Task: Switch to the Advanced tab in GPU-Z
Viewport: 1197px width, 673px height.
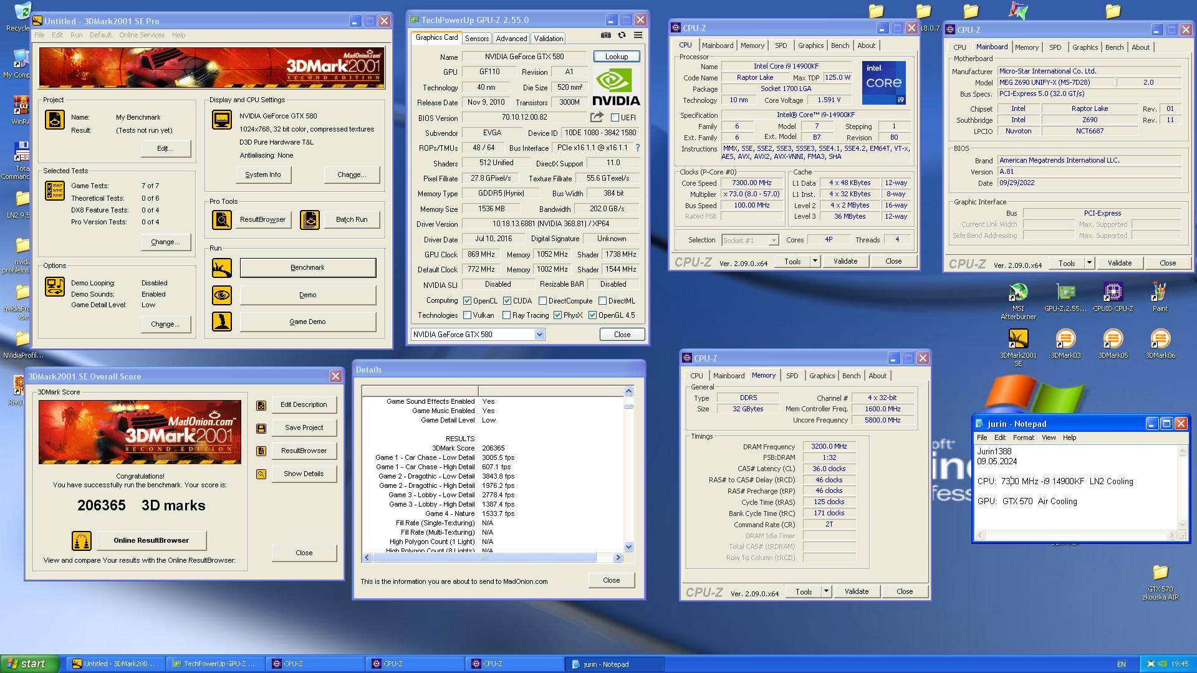Action: pyautogui.click(x=511, y=39)
